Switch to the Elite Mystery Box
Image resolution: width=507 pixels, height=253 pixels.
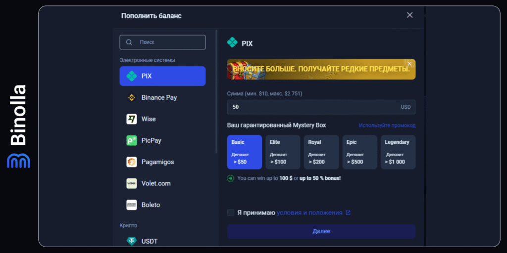[283, 152]
